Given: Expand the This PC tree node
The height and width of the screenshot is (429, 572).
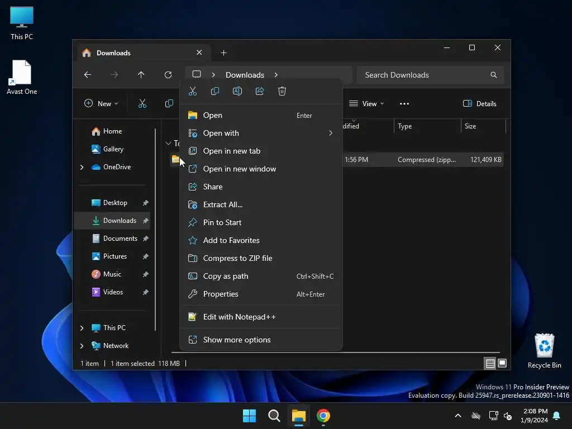Looking at the screenshot, I should (82, 328).
